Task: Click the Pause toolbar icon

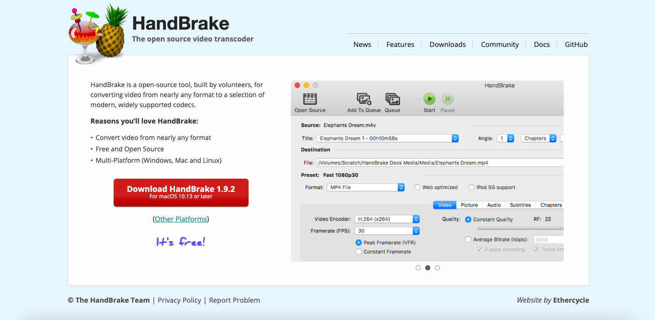Action: pos(448,99)
